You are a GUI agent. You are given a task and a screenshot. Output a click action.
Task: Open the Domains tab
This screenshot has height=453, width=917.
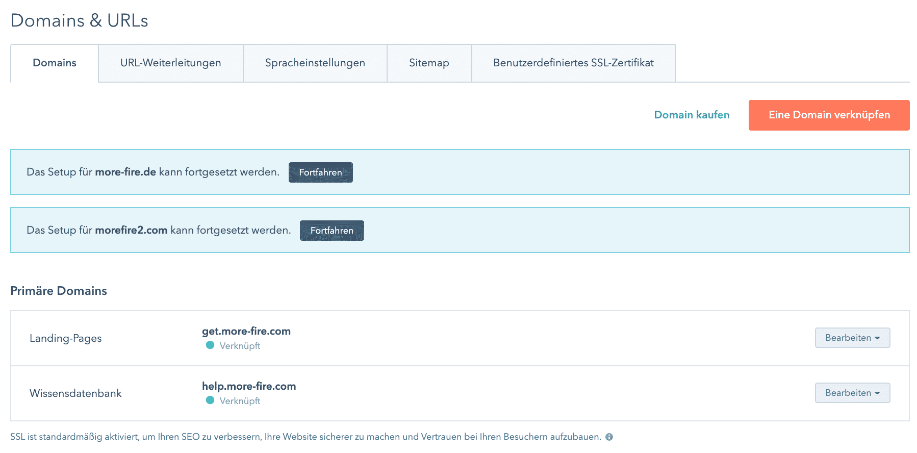pyautogui.click(x=55, y=63)
